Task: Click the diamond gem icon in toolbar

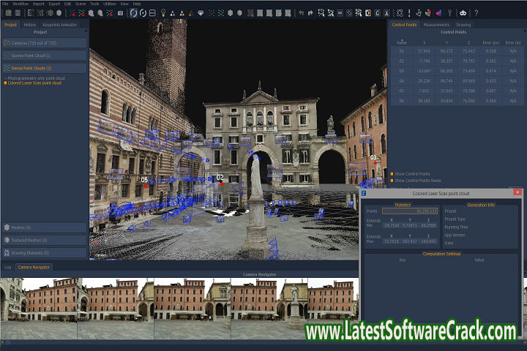Action: 201,13
